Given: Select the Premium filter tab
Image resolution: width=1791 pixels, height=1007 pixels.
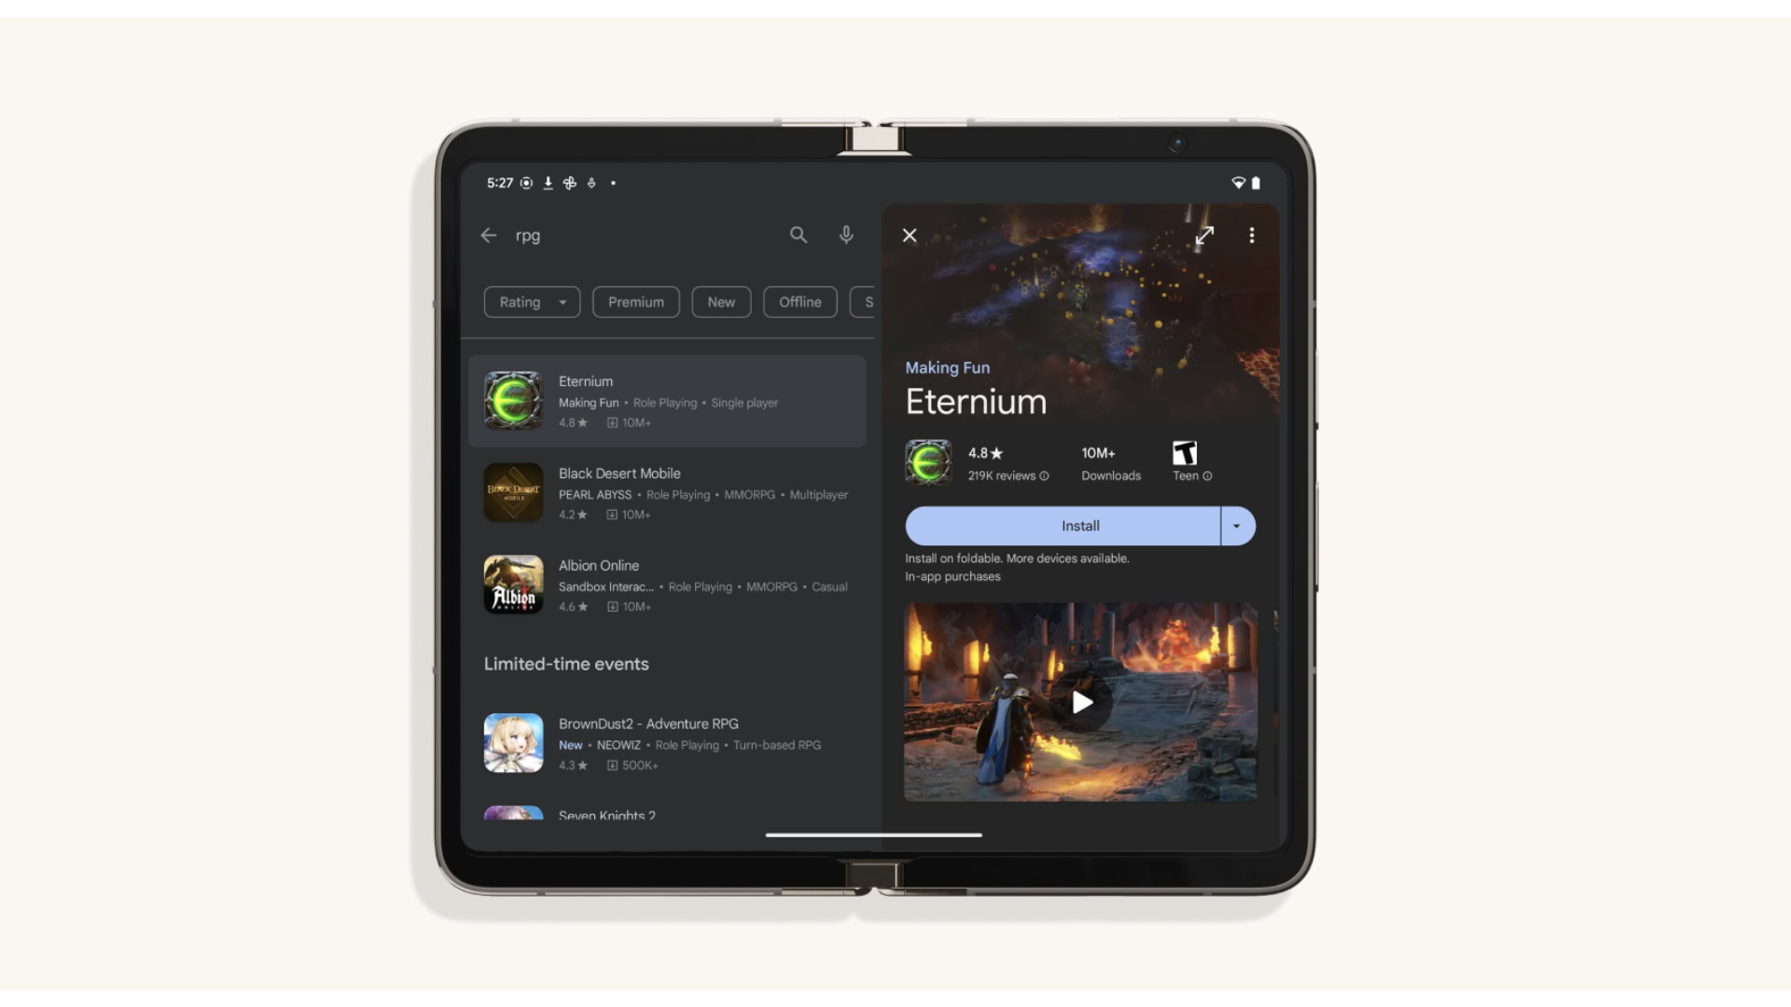Looking at the screenshot, I should coord(636,301).
